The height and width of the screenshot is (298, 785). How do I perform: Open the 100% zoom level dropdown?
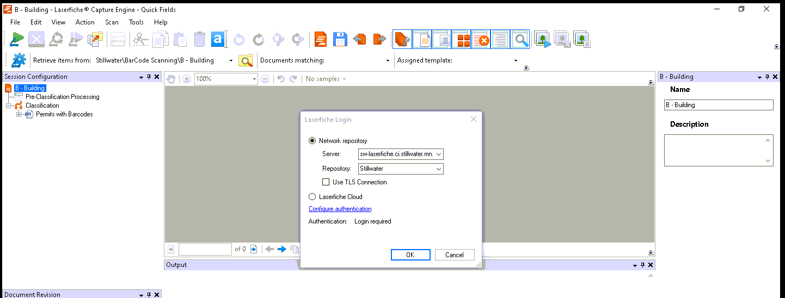click(254, 79)
